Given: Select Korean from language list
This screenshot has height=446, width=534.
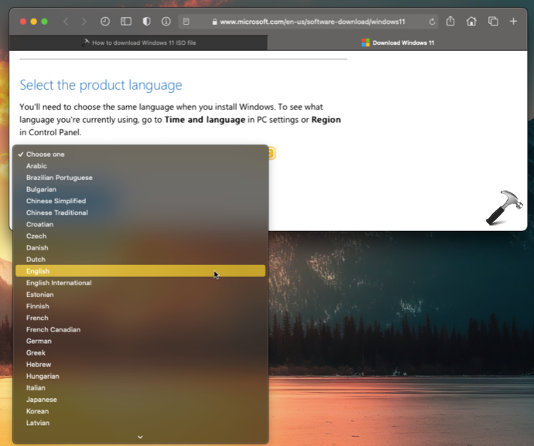Looking at the screenshot, I should click(140, 411).
